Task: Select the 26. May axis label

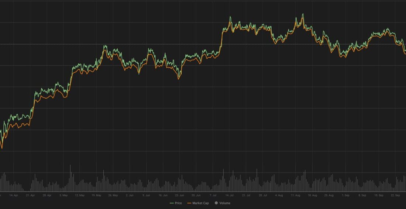Action: (113, 195)
